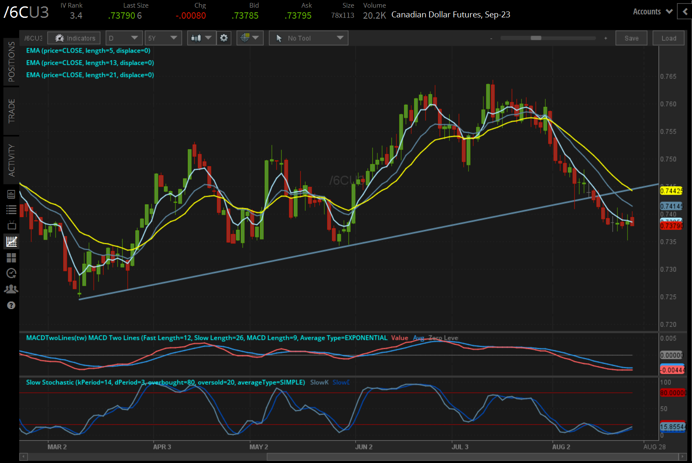Open the account statement icon in sidebar

click(x=11, y=194)
